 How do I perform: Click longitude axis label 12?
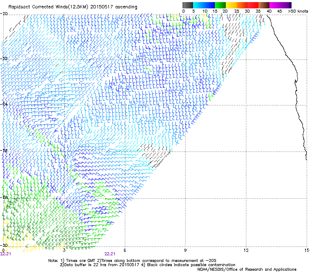(246, 250)
